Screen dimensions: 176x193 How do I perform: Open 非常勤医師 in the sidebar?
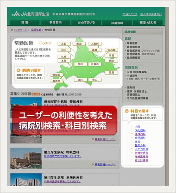coord(133,47)
